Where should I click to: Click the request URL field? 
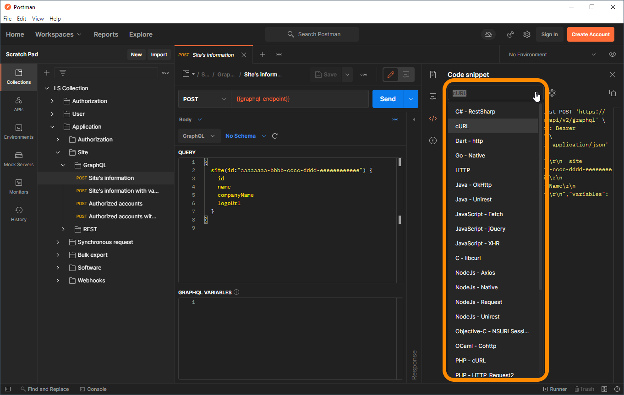[x=300, y=99]
